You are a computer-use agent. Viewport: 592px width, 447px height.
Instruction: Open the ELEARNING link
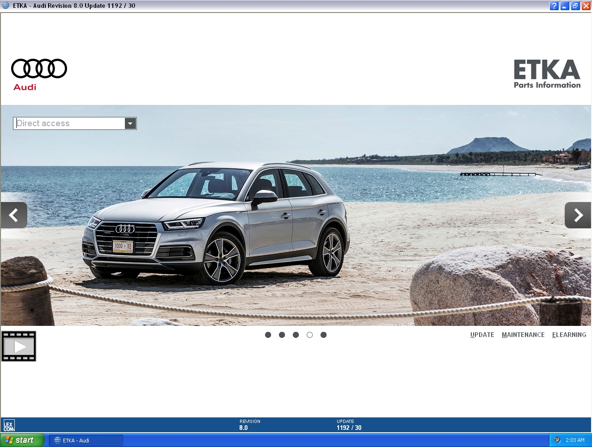point(569,335)
